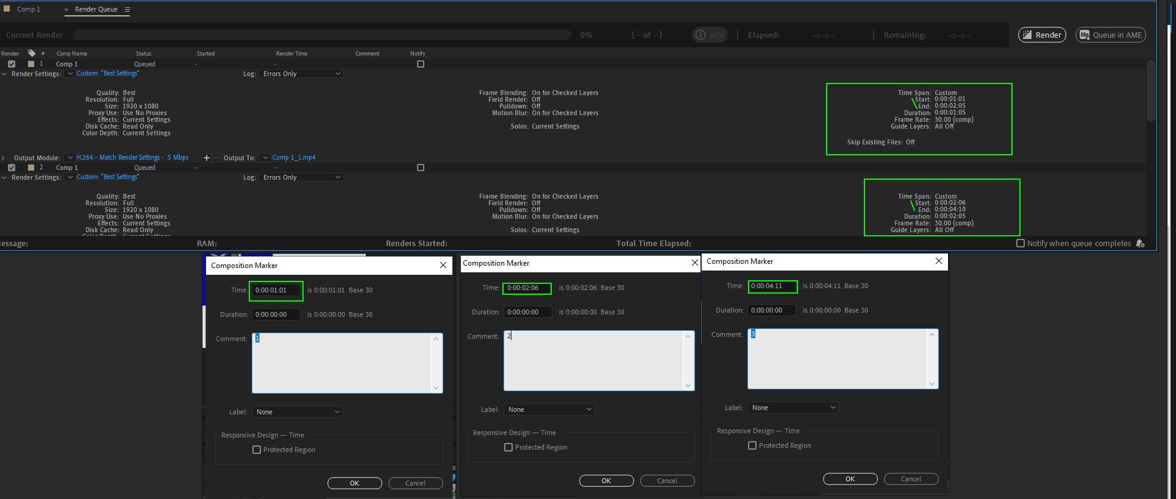Click Time field showing 0:00:04:11
The width and height of the screenshot is (1176, 499).
pyautogui.click(x=772, y=286)
